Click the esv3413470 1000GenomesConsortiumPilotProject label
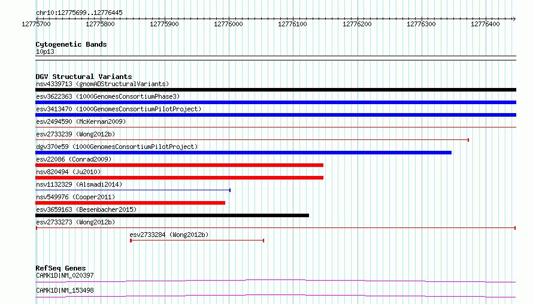The width and height of the screenshot is (533, 304). click(119, 109)
